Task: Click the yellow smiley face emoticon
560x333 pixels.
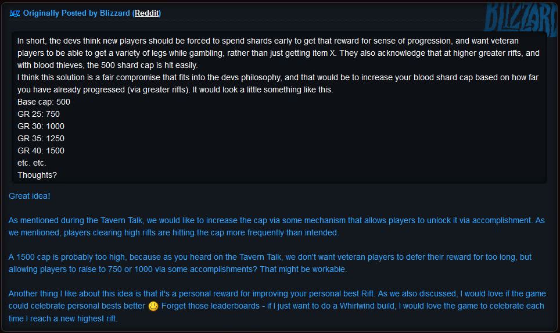Action: click(x=153, y=306)
